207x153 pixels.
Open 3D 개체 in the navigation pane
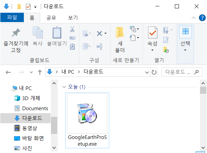(x=27, y=98)
